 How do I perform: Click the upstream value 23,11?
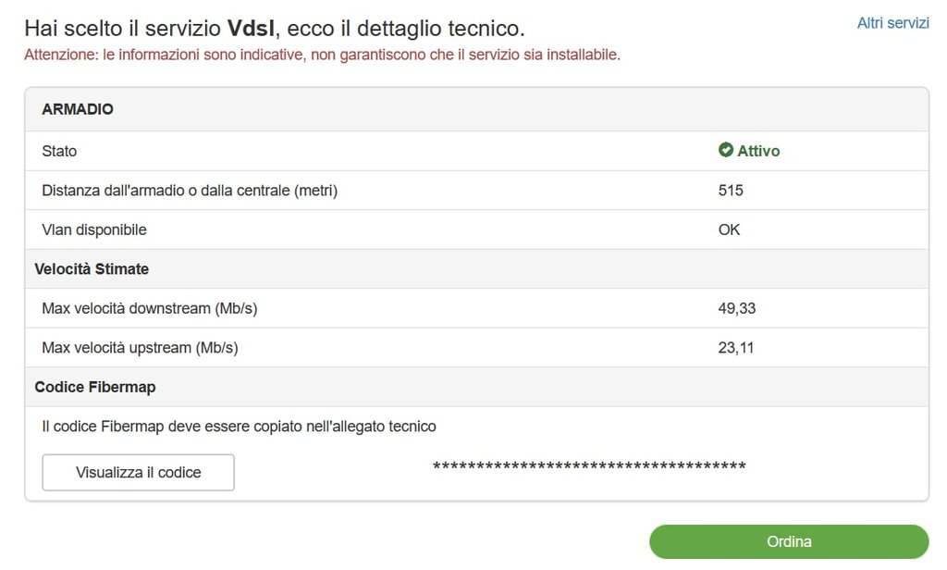[x=736, y=348]
